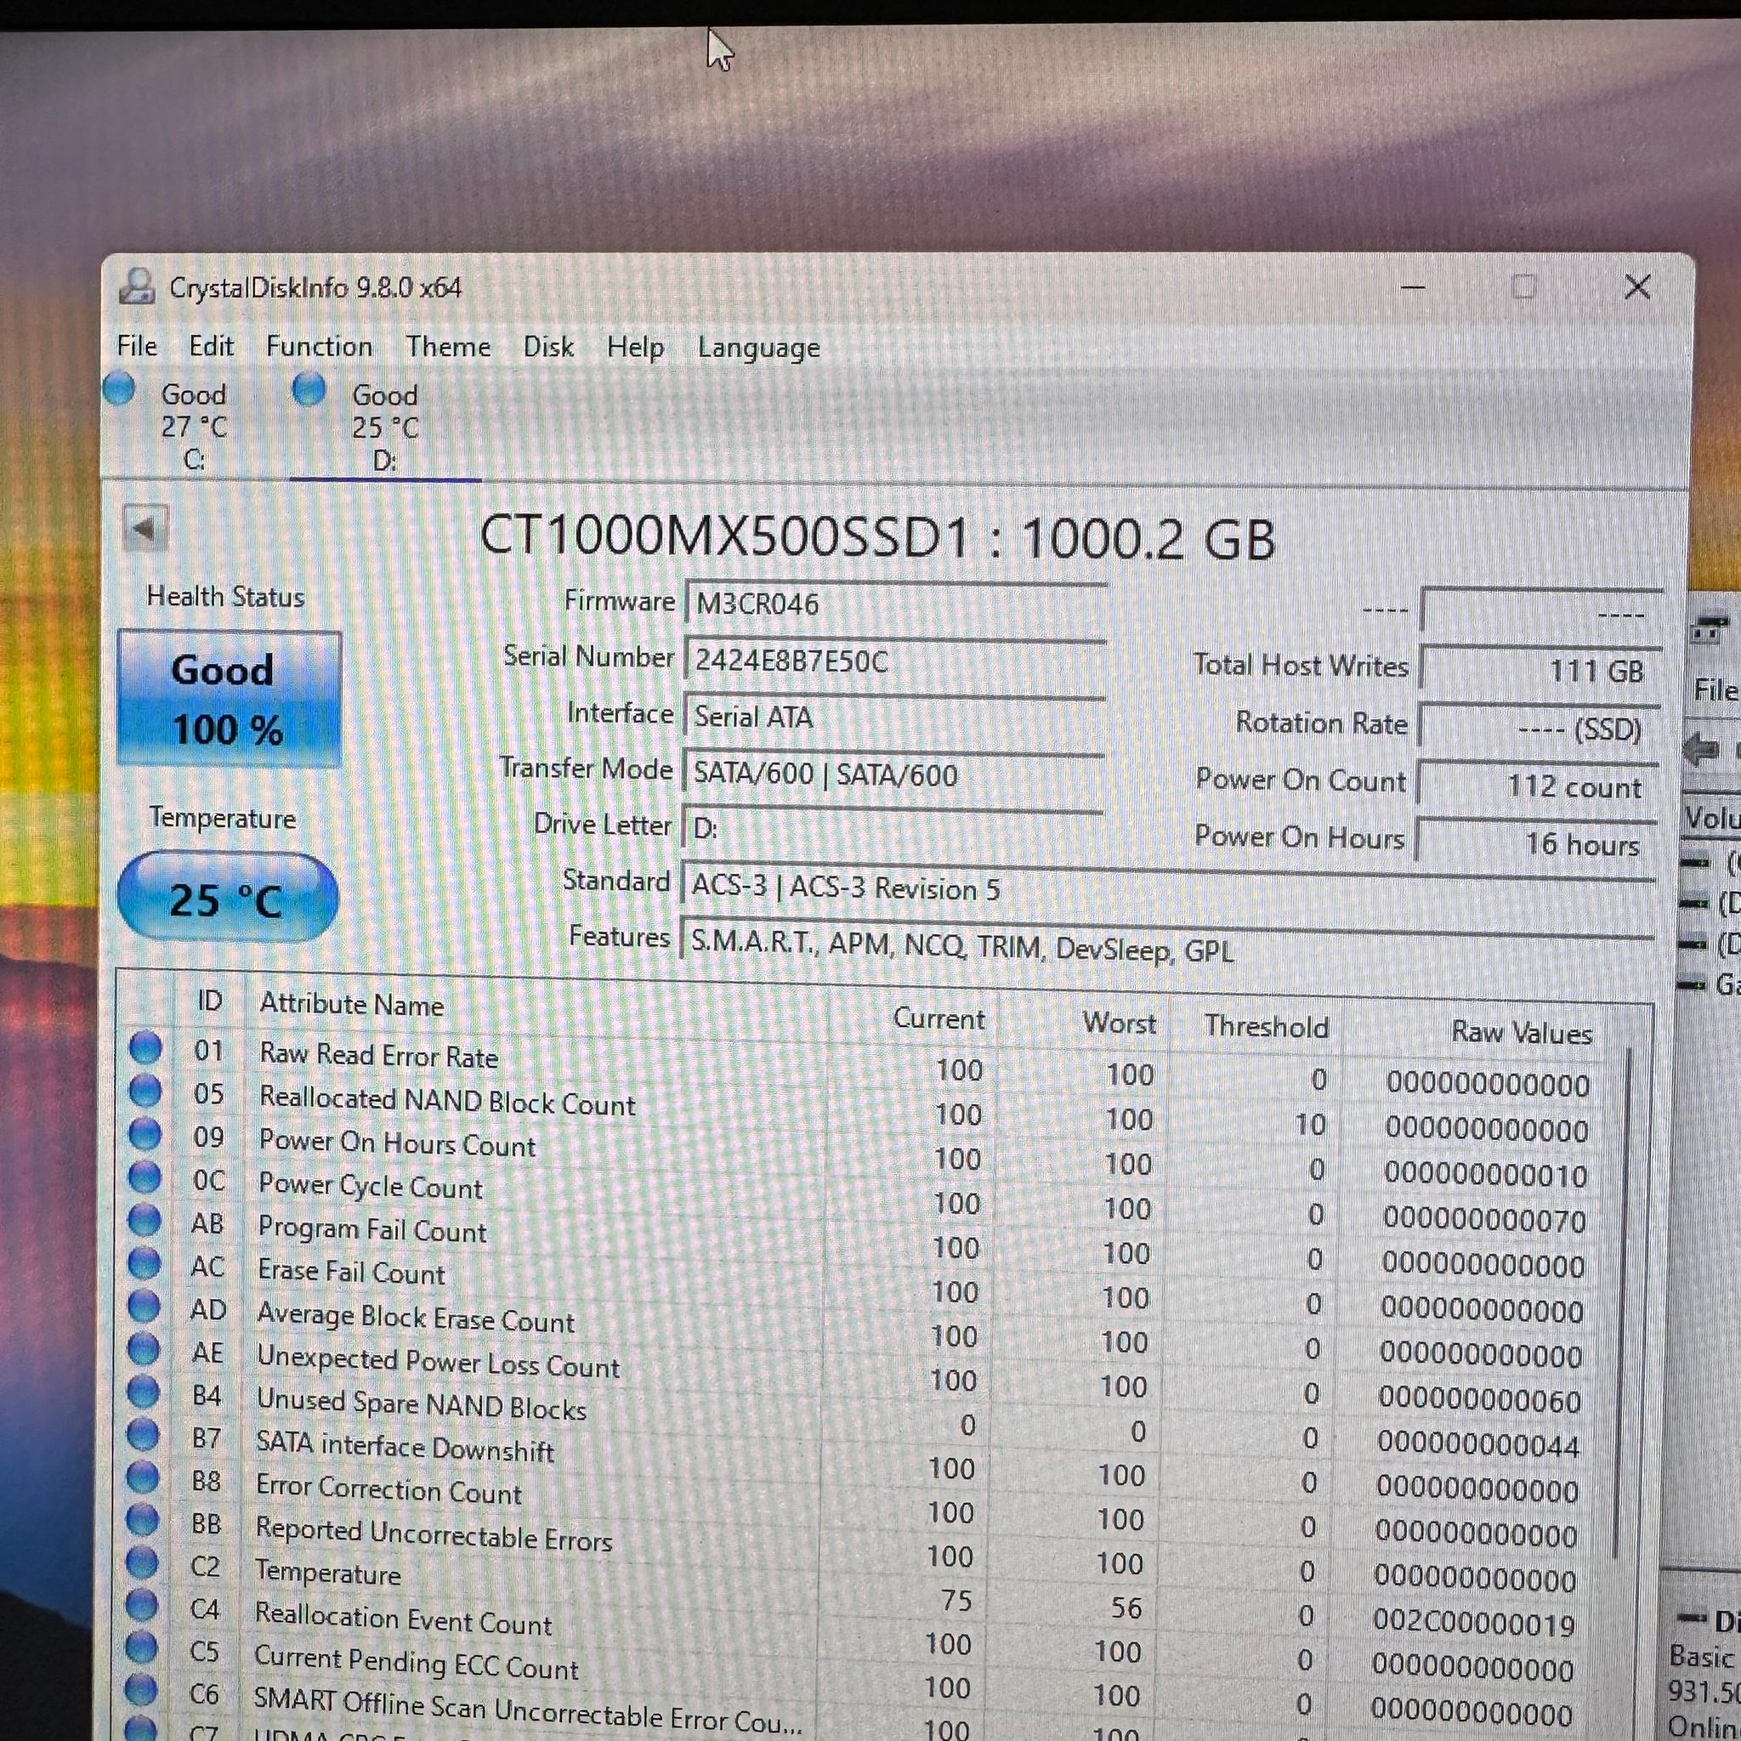The width and height of the screenshot is (1741, 1741).
Task: Click the status dot for Temperature attribute
Action: click(141, 1562)
